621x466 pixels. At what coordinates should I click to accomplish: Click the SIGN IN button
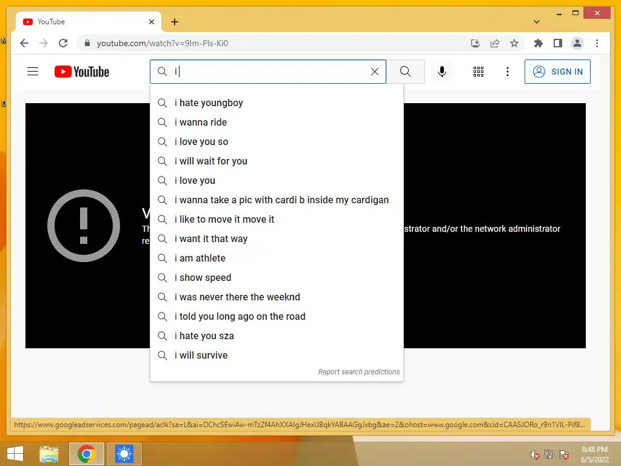[557, 72]
